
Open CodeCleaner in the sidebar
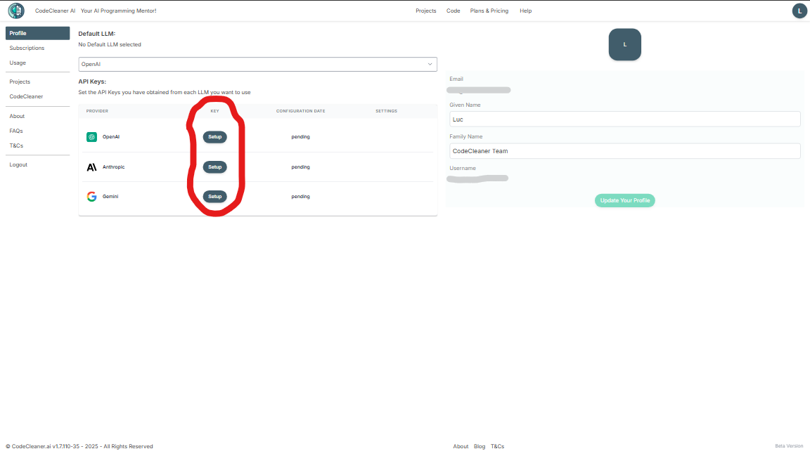(26, 96)
